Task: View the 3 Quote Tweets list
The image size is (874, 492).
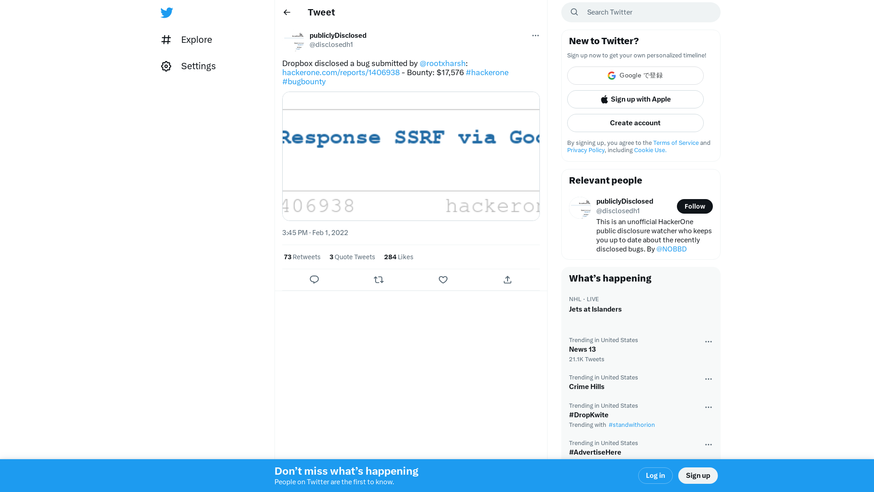Action: tap(352, 257)
